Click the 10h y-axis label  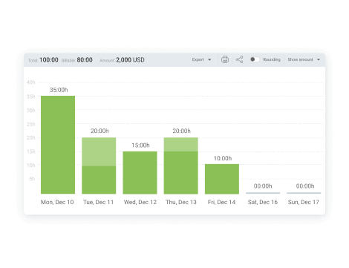tap(31, 165)
